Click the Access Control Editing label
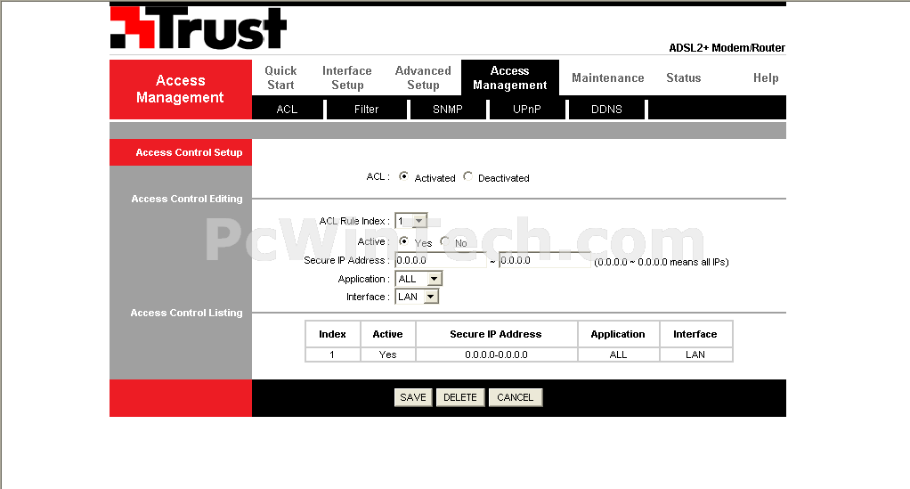Image resolution: width=910 pixels, height=489 pixels. 187,199
